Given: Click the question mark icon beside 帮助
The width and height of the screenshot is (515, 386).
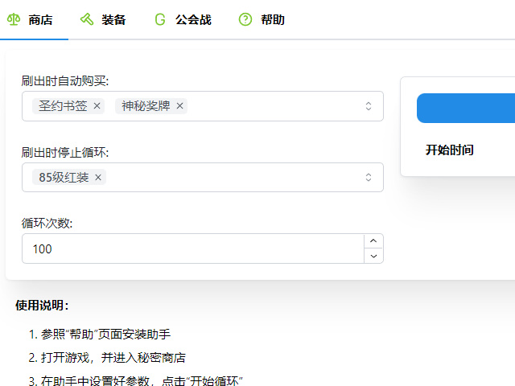Looking at the screenshot, I should pos(245,19).
